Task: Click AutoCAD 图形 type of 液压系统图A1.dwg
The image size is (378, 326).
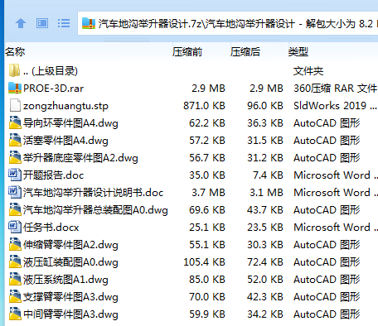Action: (327, 280)
